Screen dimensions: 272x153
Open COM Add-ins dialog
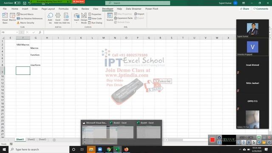click(x=66, y=18)
